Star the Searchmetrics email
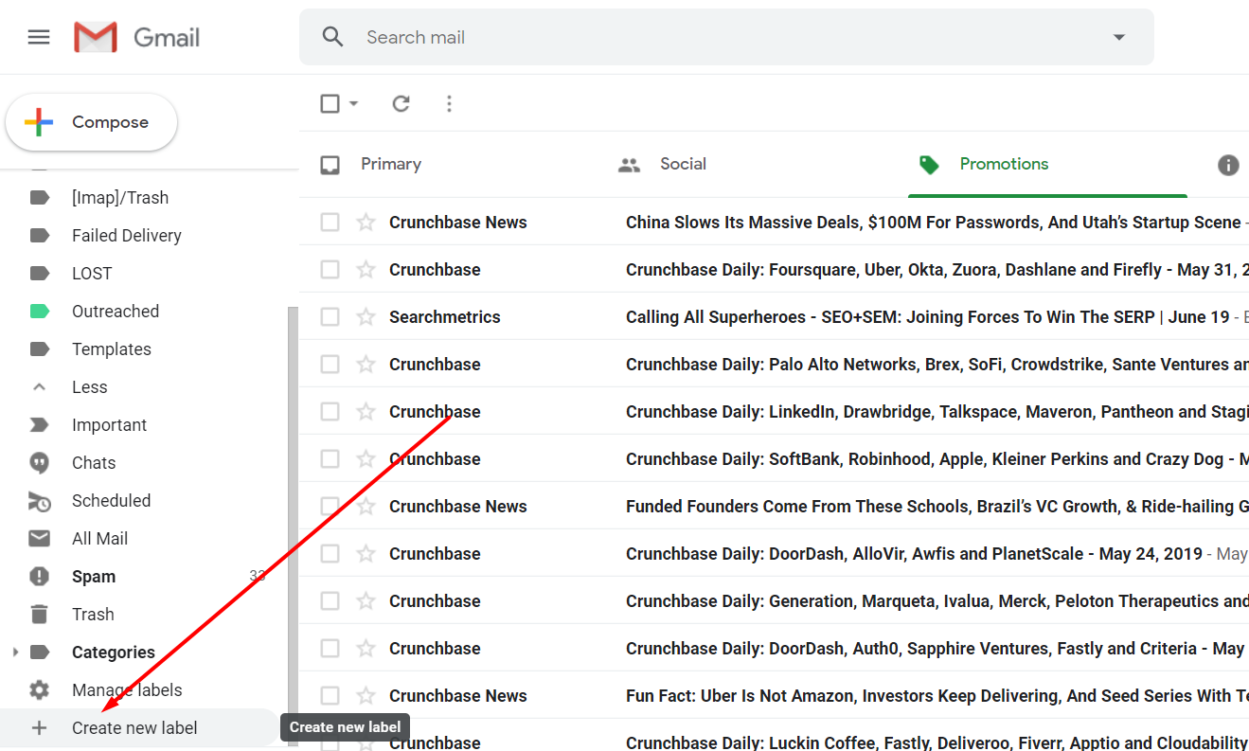1249x751 pixels. tap(366, 316)
